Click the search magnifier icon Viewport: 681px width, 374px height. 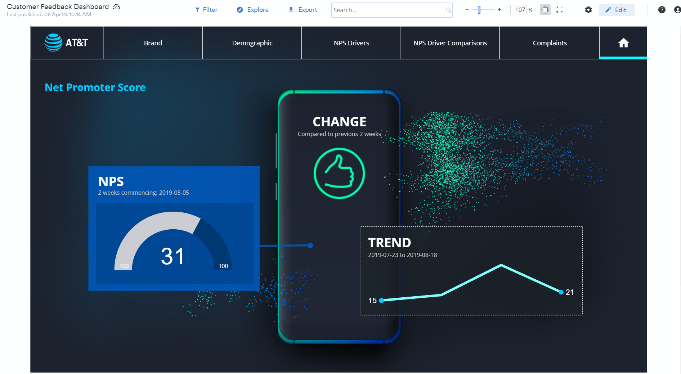[x=448, y=10]
